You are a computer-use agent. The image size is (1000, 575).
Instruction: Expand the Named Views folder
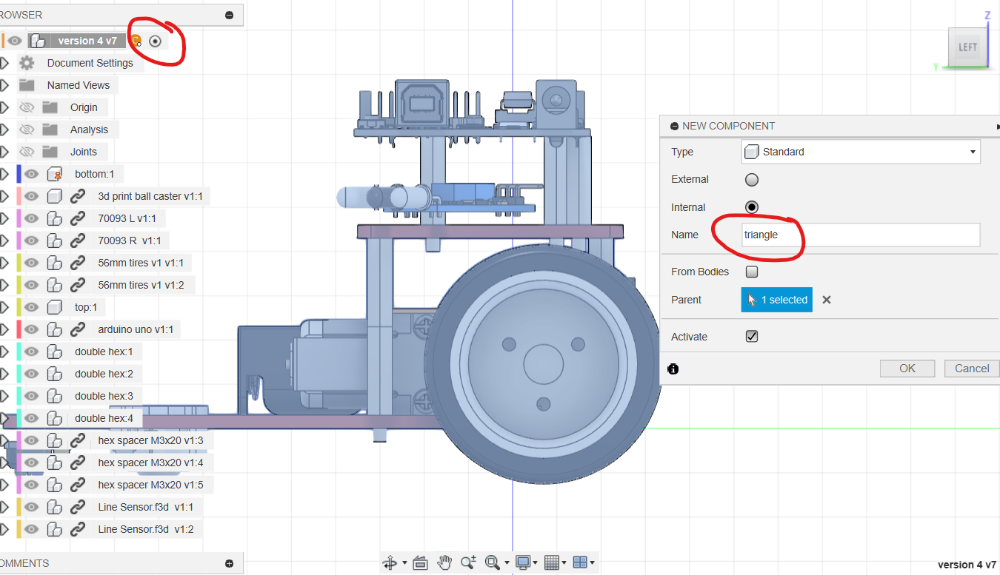(5, 85)
